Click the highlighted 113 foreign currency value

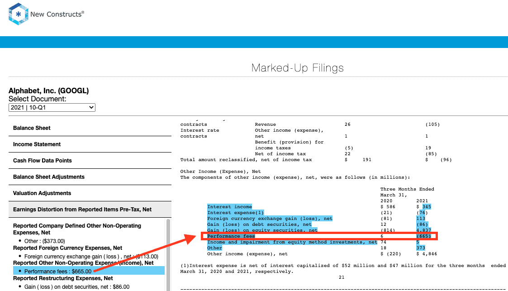(421, 219)
